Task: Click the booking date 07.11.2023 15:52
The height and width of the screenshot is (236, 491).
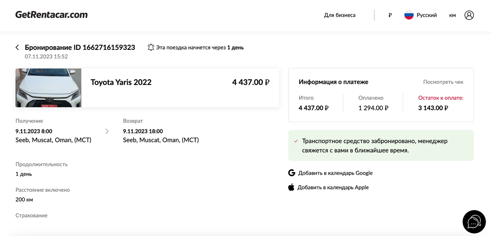Action: click(46, 56)
